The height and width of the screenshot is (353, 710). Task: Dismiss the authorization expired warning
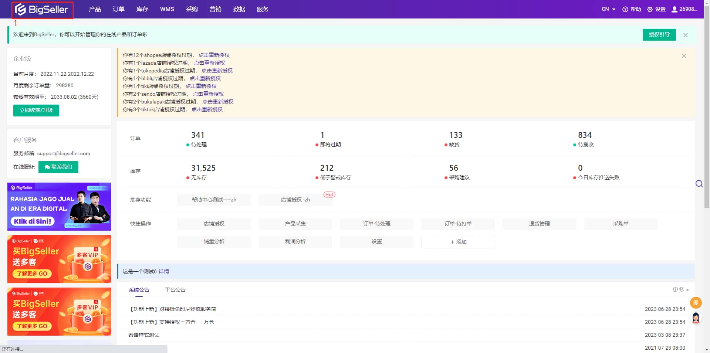[684, 56]
